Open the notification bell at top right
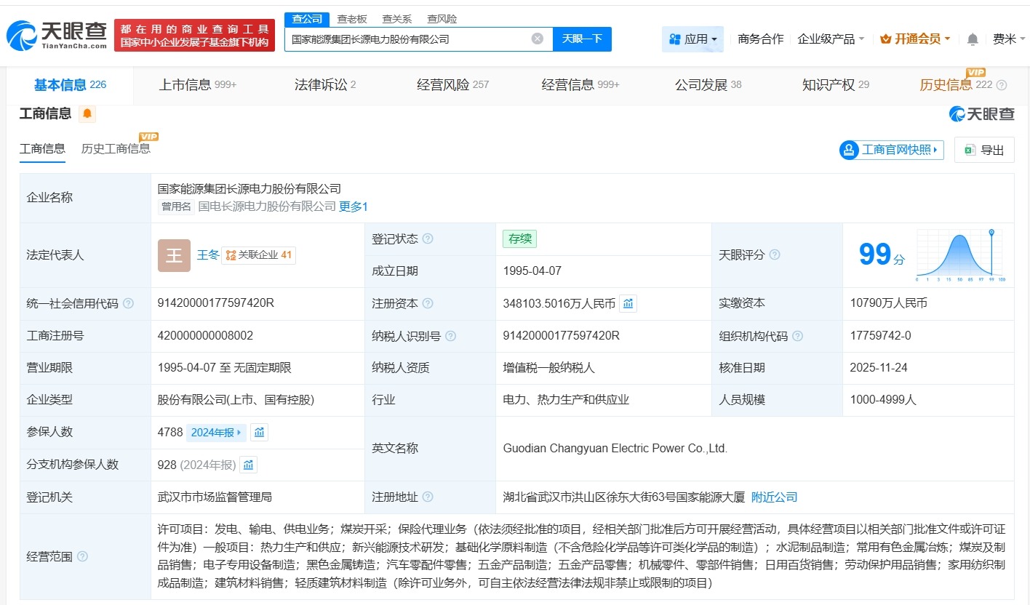 tap(973, 39)
